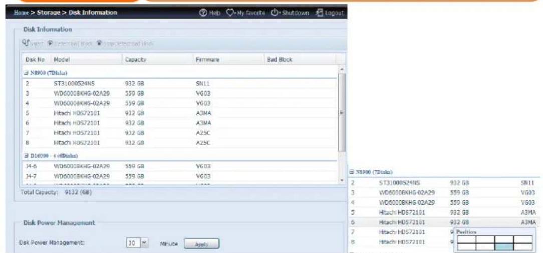Viewport: 543px width, 253px height.
Task: Sort by the Firmware column header
Action: pyautogui.click(x=228, y=60)
